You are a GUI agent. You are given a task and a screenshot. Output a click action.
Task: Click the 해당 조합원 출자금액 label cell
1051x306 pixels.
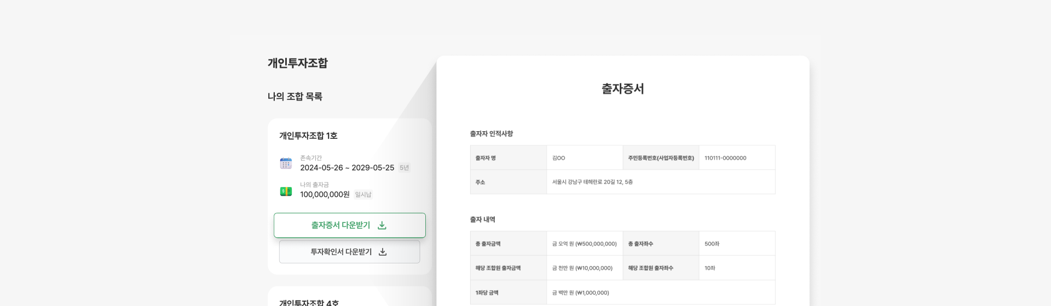click(509, 268)
